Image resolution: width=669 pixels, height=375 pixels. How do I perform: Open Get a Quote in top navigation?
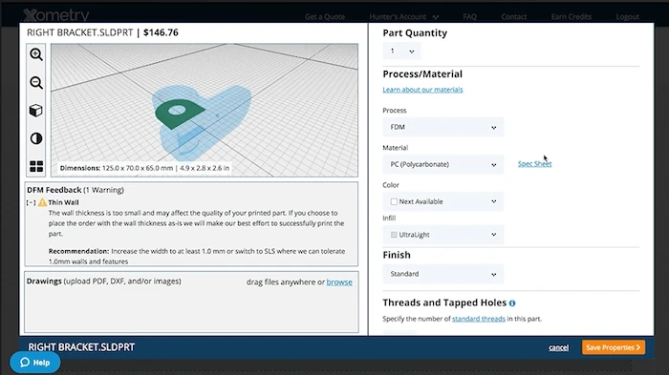pos(325,17)
